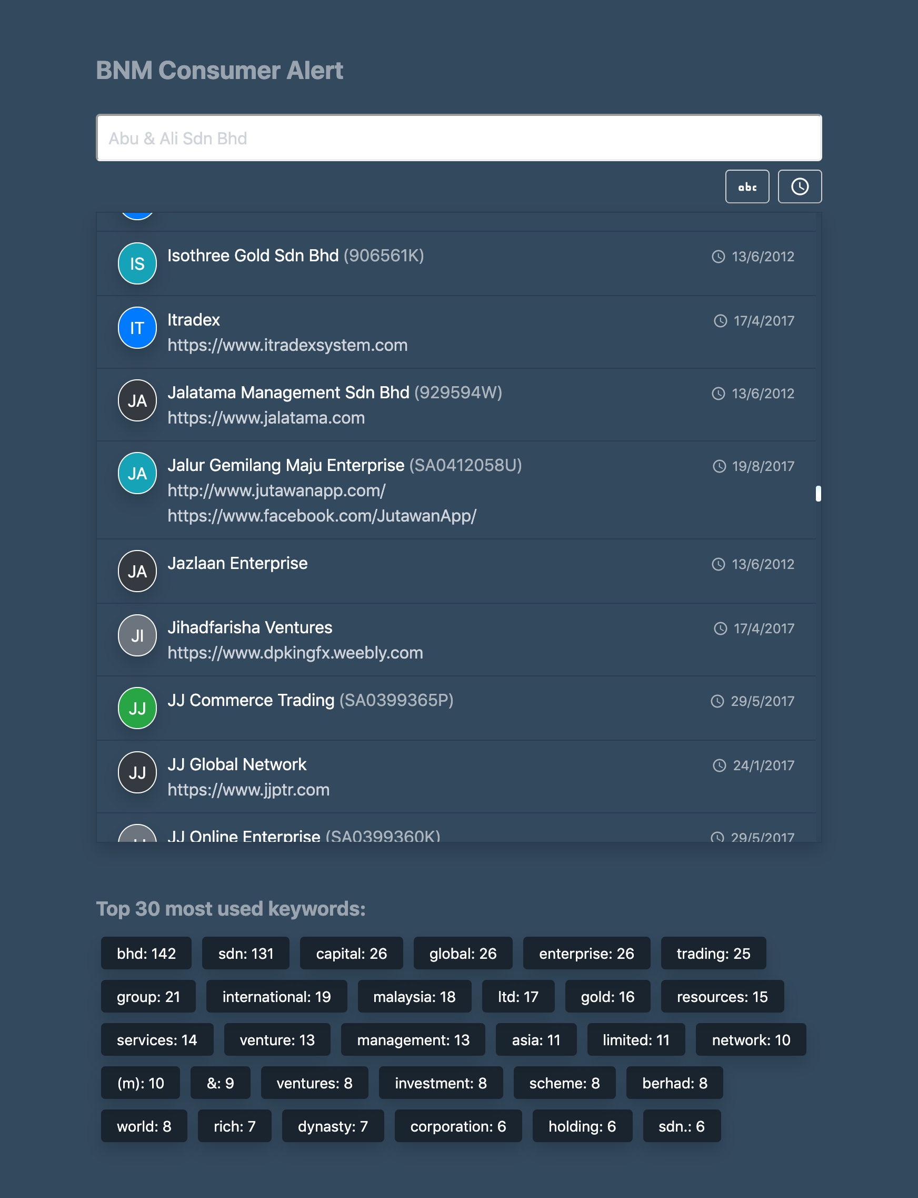Click keyword tag dynasty: 7
The width and height of the screenshot is (918, 1198).
[333, 1126]
